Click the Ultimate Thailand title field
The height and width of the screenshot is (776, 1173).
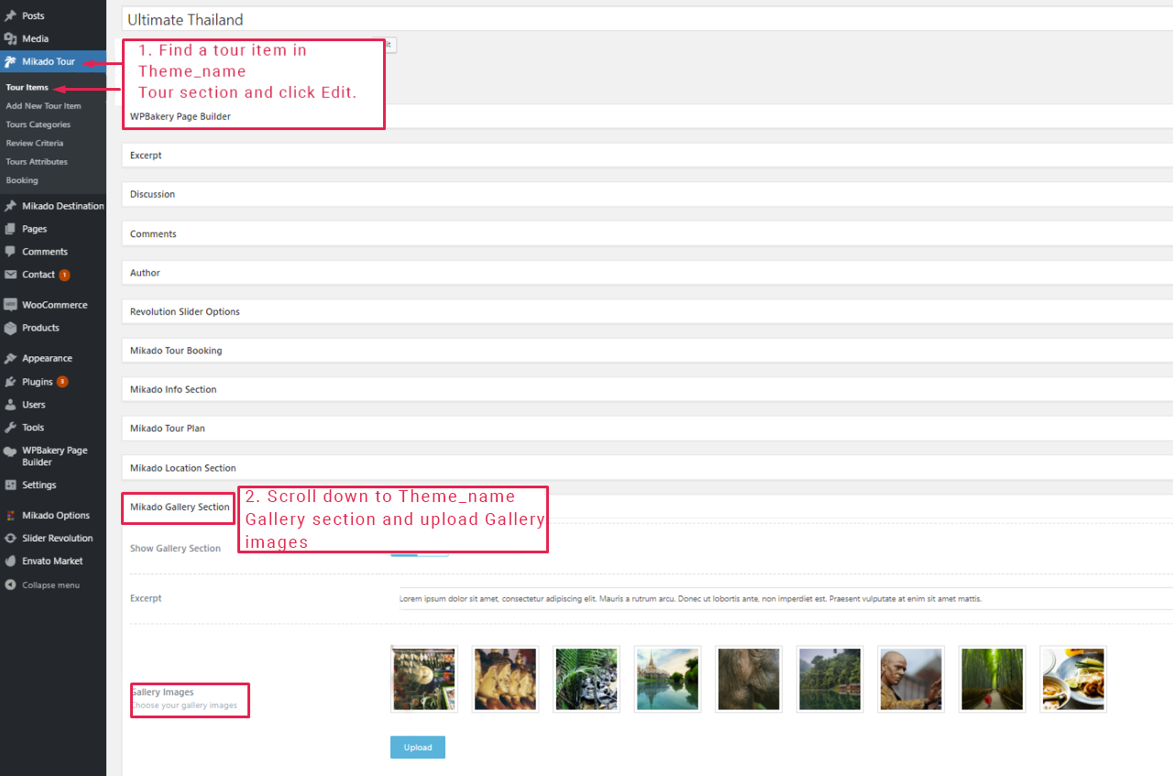641,19
